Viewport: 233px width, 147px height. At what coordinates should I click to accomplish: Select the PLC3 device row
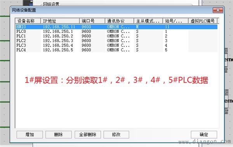[x=116, y=45]
